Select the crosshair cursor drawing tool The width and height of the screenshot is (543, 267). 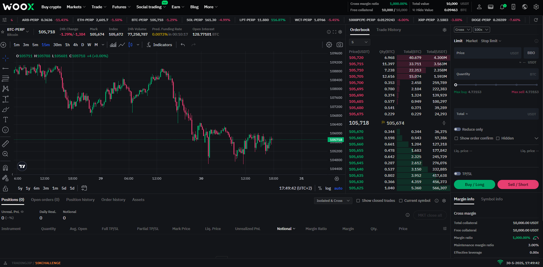[5, 58]
